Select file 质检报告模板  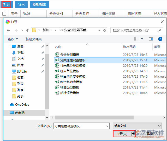pos(70,93)
